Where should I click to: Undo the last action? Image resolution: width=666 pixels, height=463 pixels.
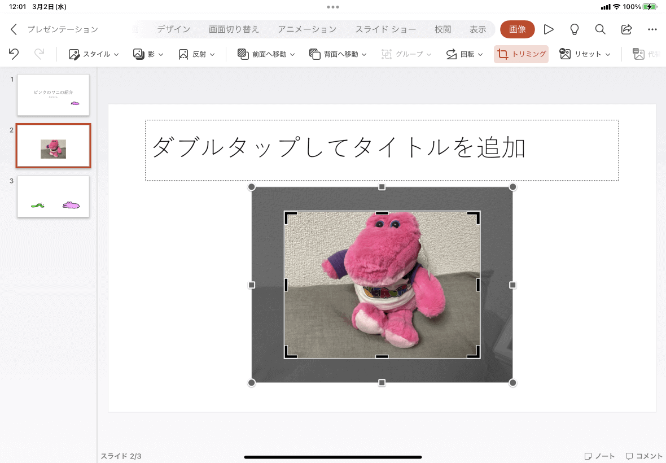pyautogui.click(x=14, y=54)
